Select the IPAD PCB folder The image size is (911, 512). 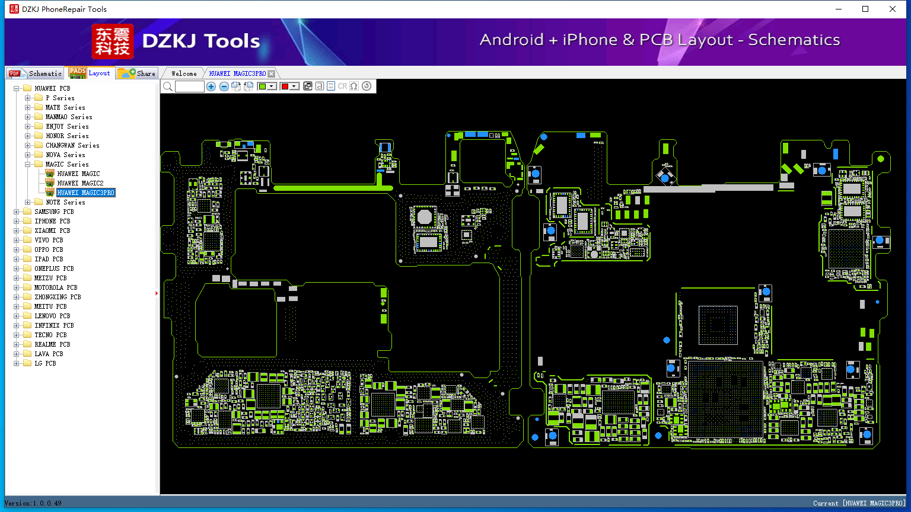tap(49, 259)
